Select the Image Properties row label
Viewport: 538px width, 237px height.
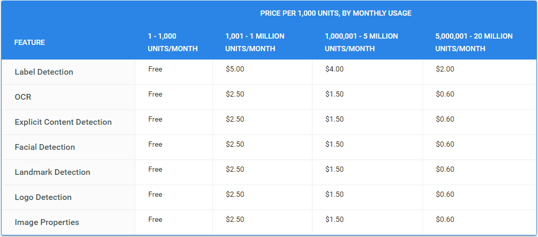[47, 222]
